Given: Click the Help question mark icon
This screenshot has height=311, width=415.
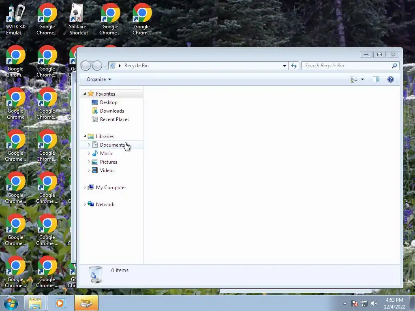Looking at the screenshot, I should tap(390, 79).
